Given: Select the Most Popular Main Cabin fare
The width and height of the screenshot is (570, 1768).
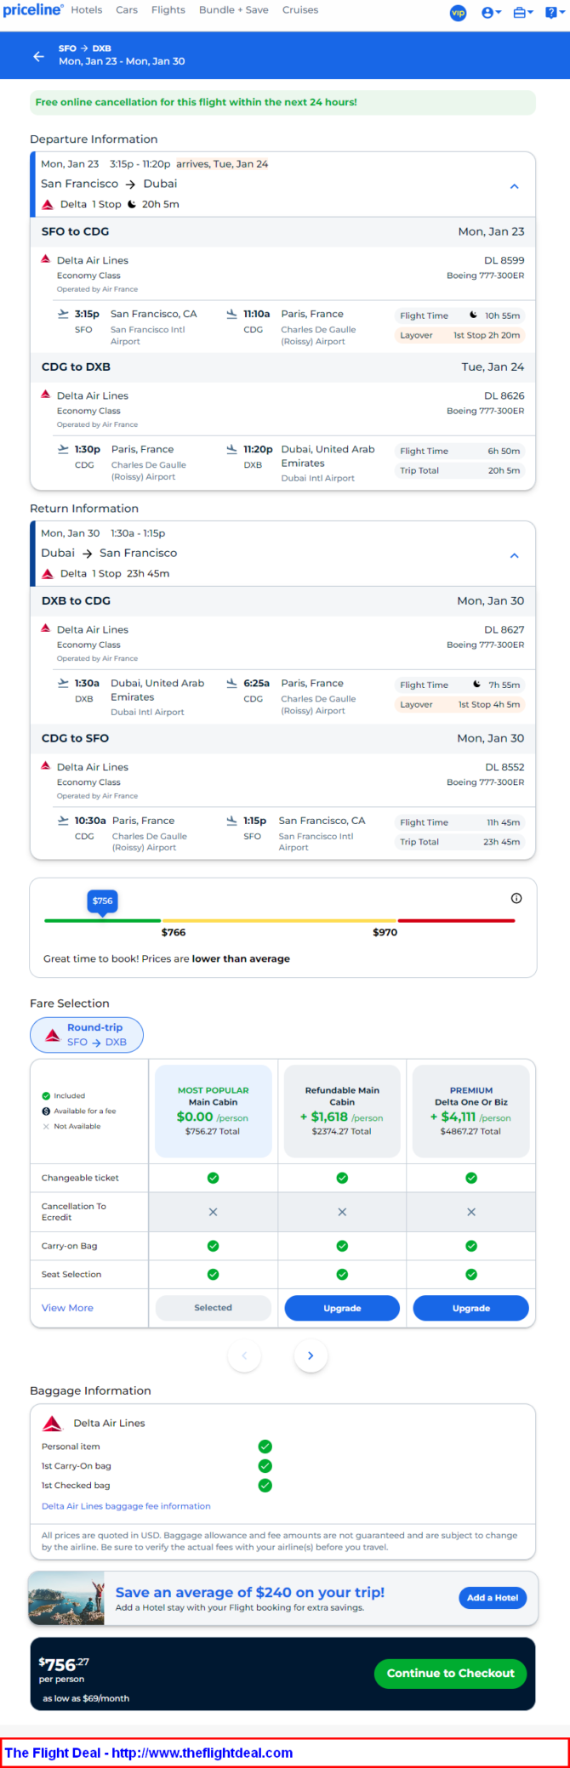Looking at the screenshot, I should 213,1111.
